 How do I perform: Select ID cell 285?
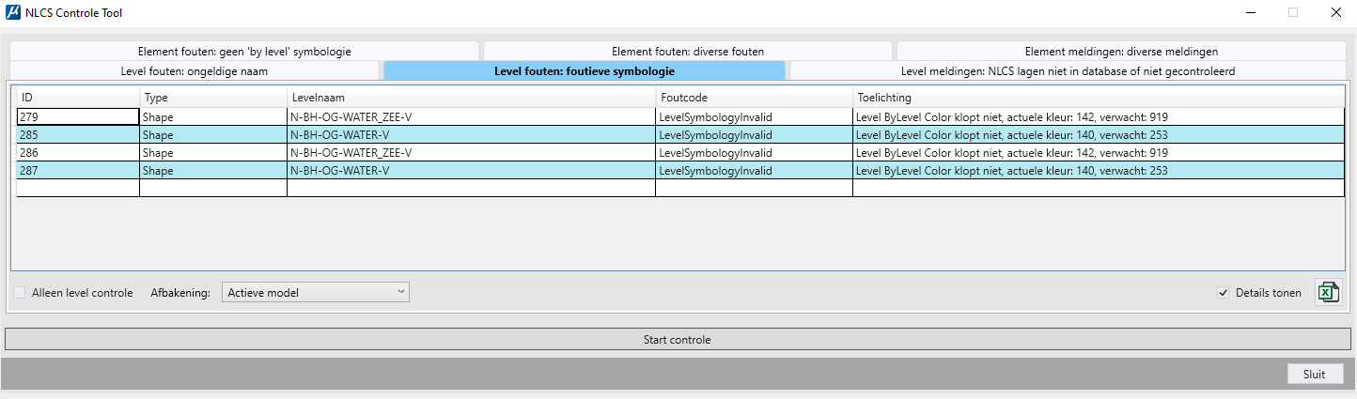point(78,134)
